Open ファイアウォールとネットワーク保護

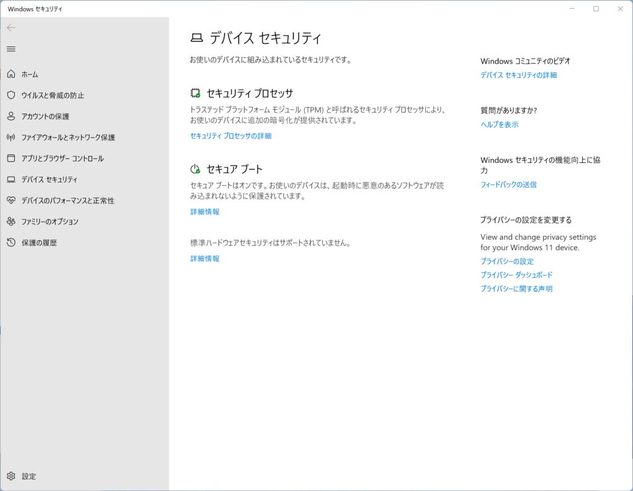[84, 137]
